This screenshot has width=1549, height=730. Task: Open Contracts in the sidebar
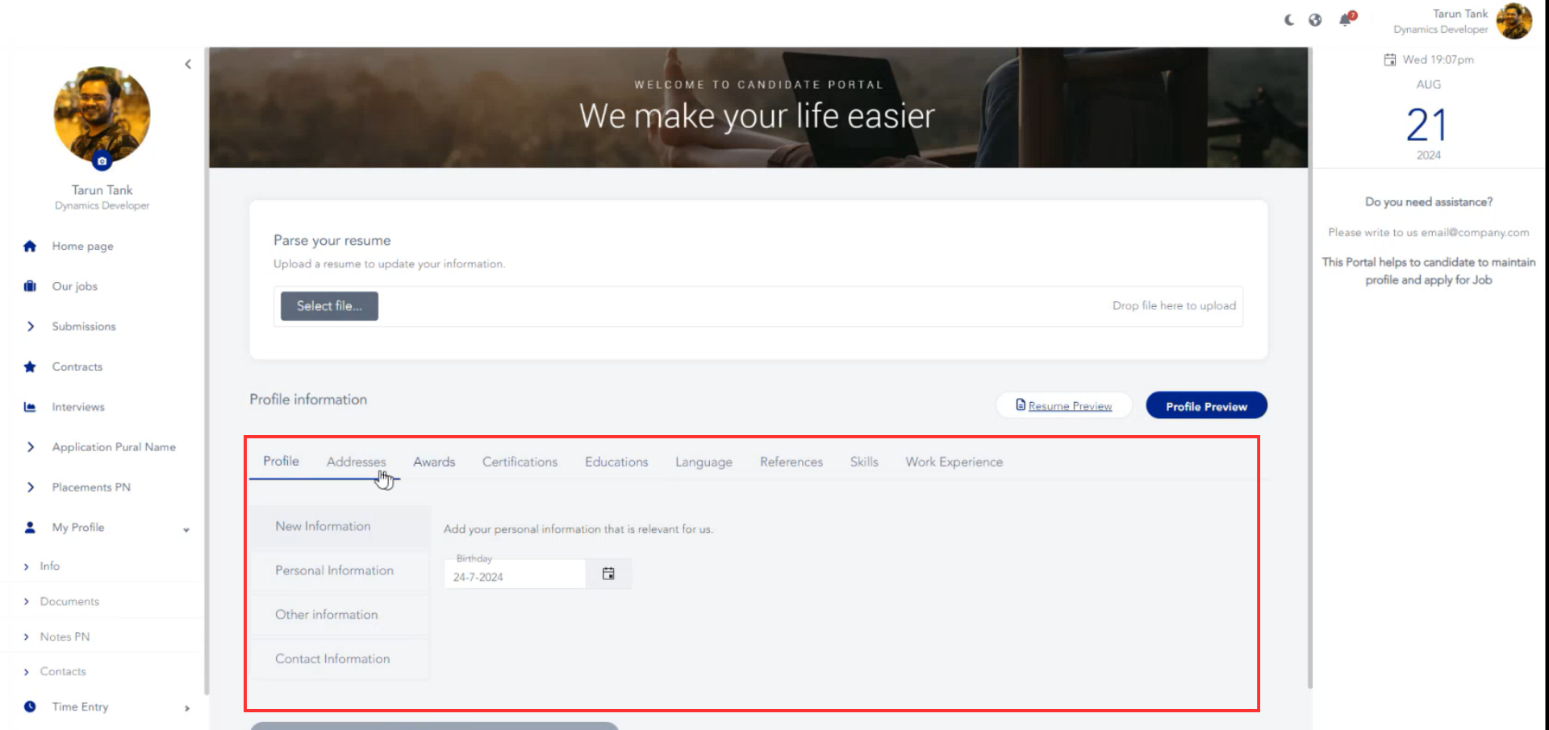coord(77,367)
